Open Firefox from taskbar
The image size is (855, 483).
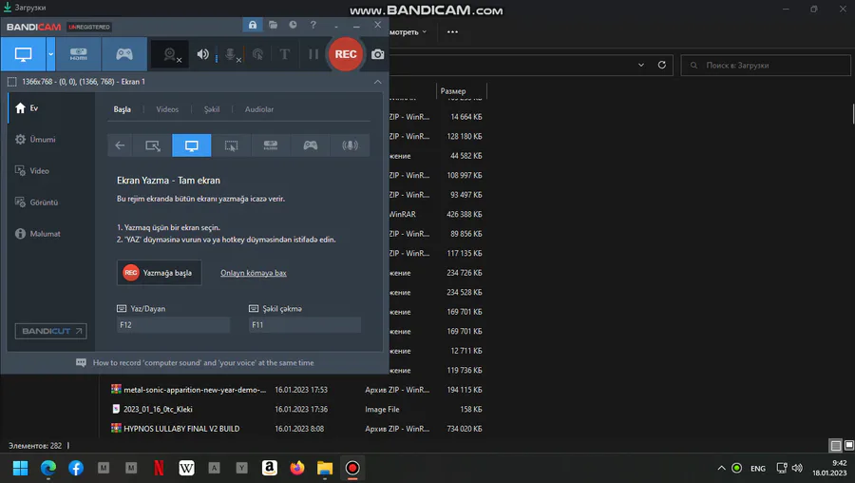point(297,469)
